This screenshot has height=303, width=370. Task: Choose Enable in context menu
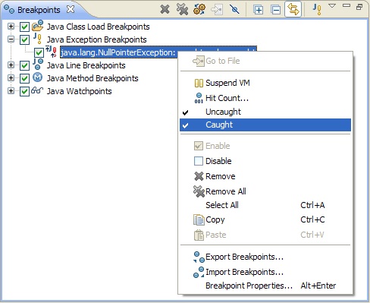[x=265, y=146]
